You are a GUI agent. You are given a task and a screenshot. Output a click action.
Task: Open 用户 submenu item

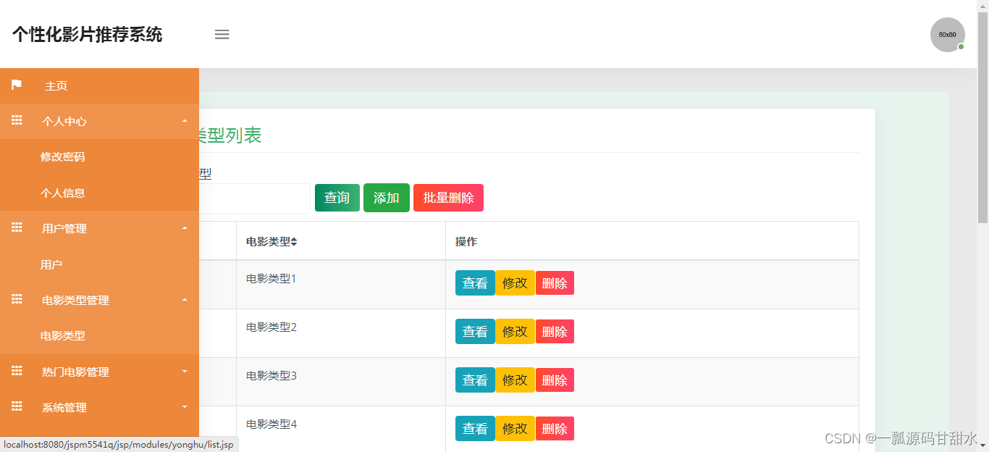pos(51,264)
